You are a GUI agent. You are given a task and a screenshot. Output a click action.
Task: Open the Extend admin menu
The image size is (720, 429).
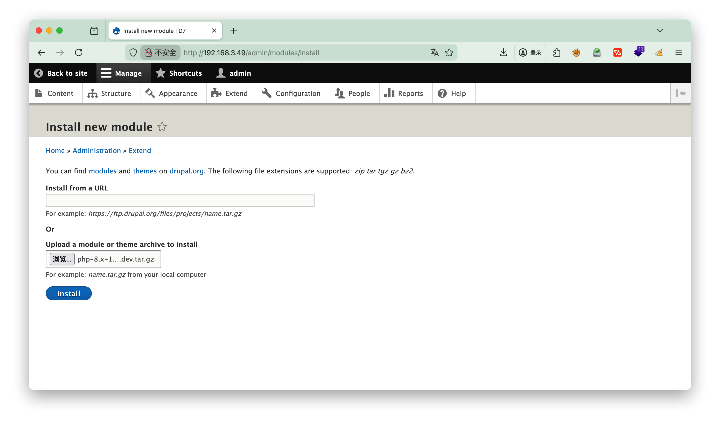230,93
